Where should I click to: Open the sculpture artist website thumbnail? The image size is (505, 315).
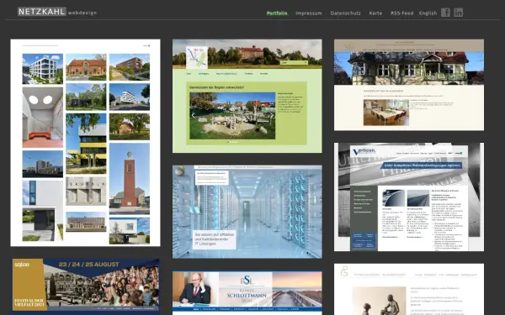(409, 289)
